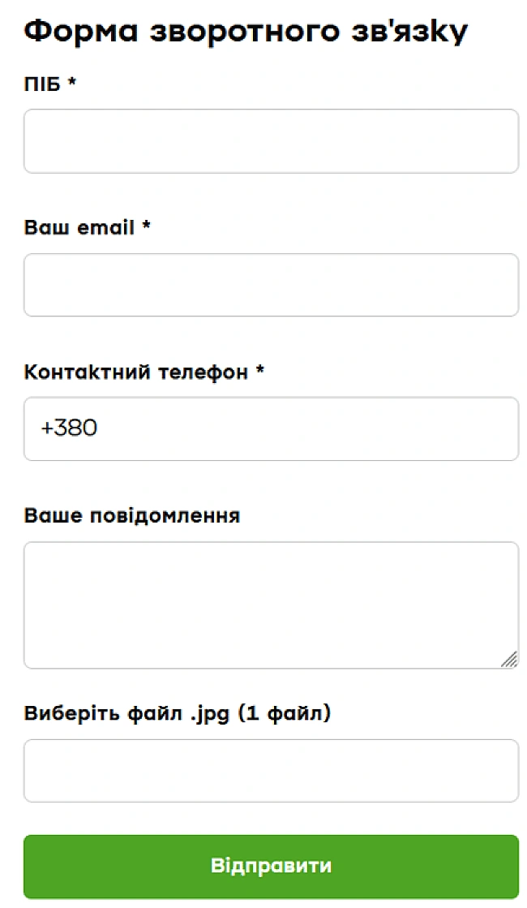Click the Виберіть файл .jpg label

pyautogui.click(x=178, y=713)
